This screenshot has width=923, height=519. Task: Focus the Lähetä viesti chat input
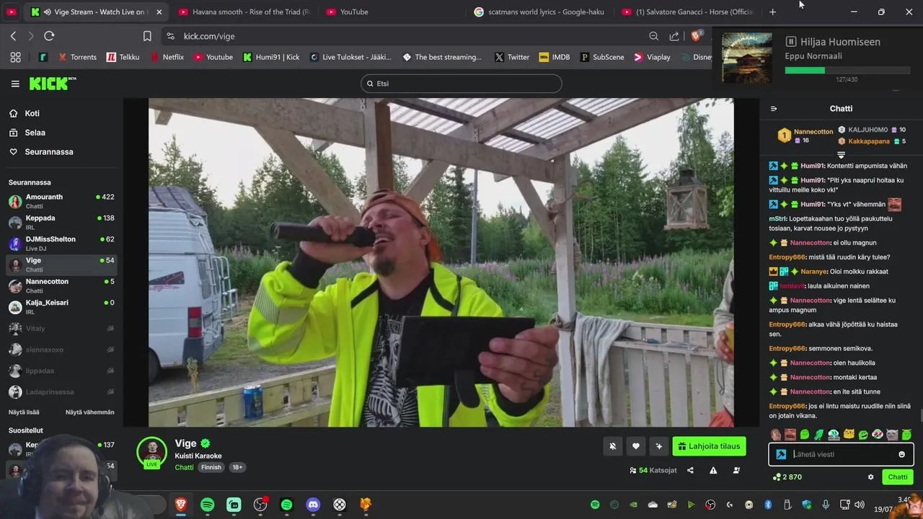point(842,454)
